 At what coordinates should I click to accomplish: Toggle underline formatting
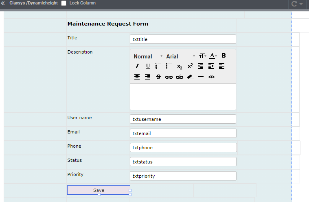(148, 66)
